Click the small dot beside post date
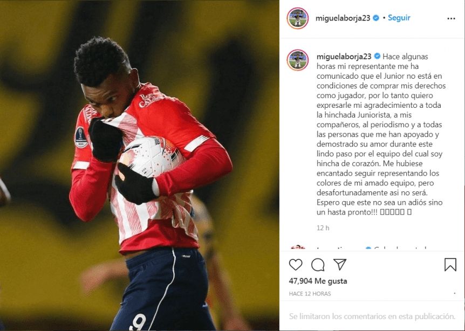This screenshot has width=465, height=331. tap(455, 293)
